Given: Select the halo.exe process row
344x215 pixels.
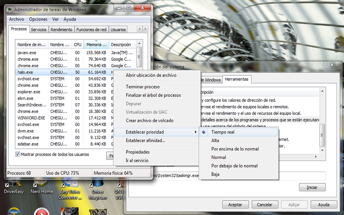Looking at the screenshot, I should 64,72.
